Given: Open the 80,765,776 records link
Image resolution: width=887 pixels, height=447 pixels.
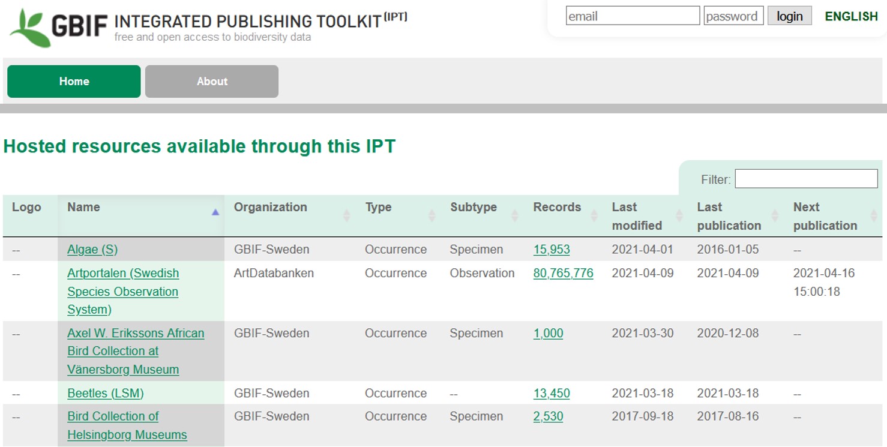Looking at the screenshot, I should [x=563, y=273].
